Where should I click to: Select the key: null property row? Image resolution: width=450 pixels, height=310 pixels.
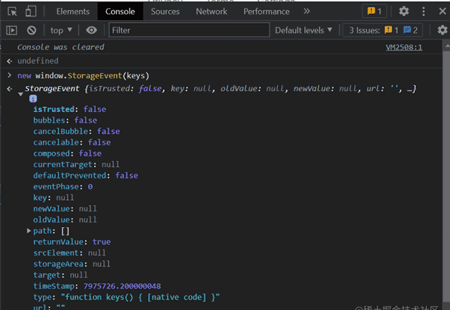[54, 198]
